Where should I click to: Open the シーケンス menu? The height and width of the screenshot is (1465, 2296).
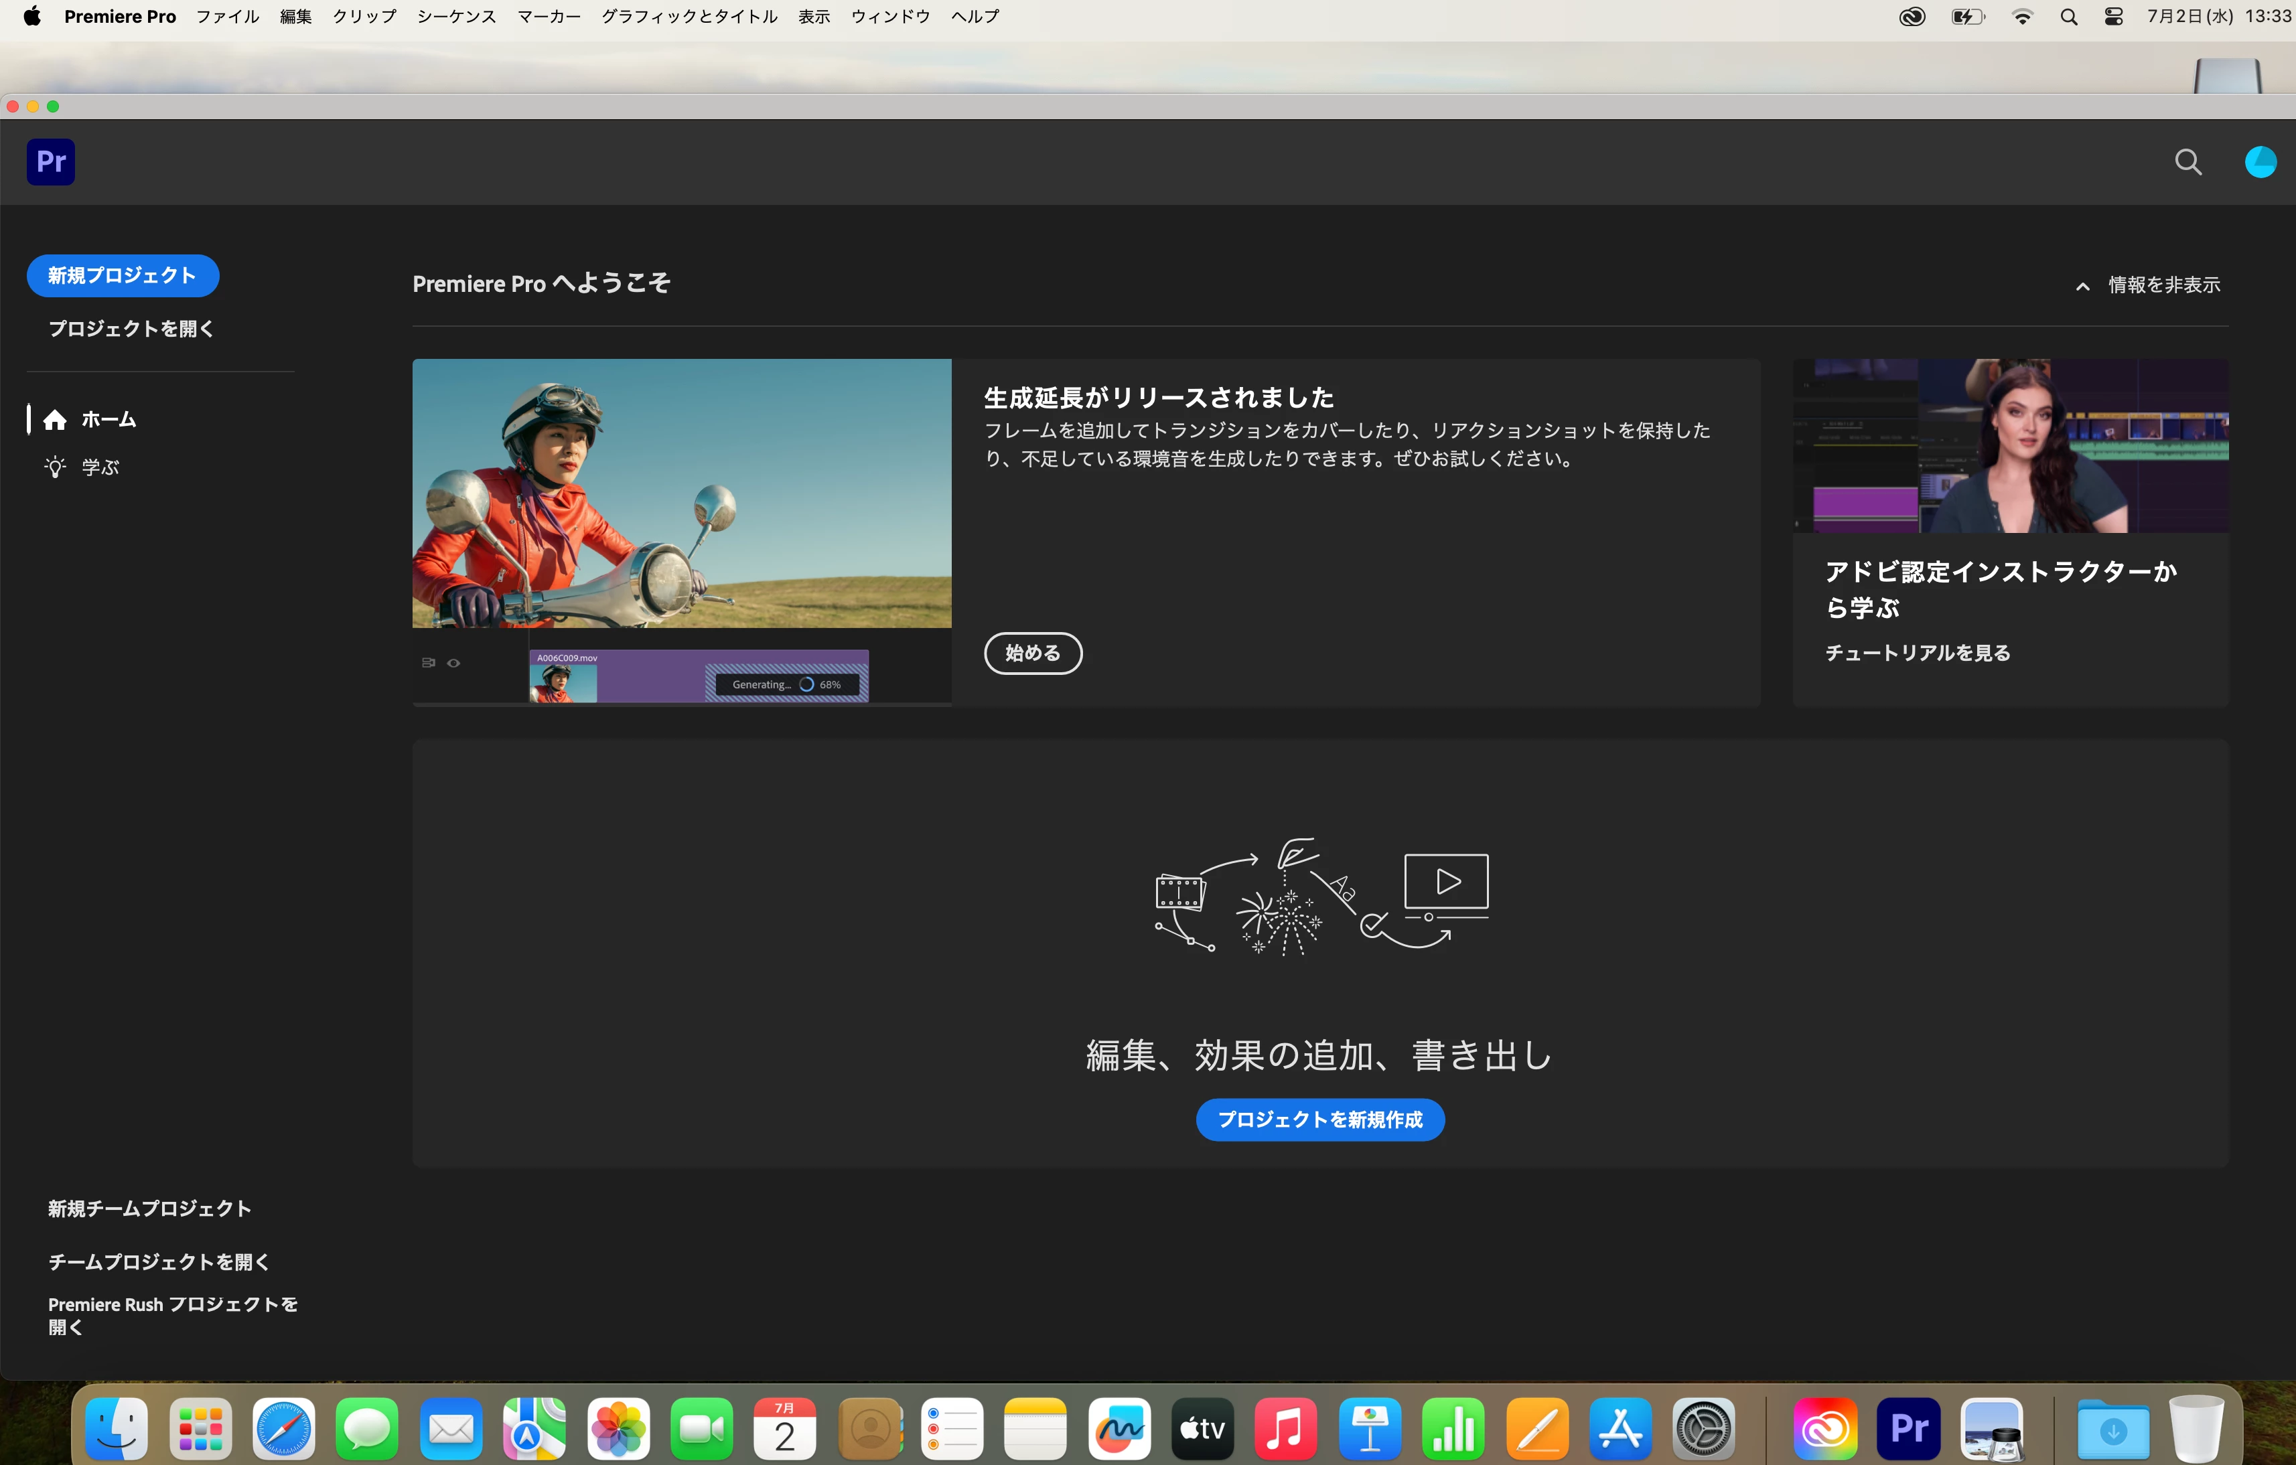coord(455,16)
